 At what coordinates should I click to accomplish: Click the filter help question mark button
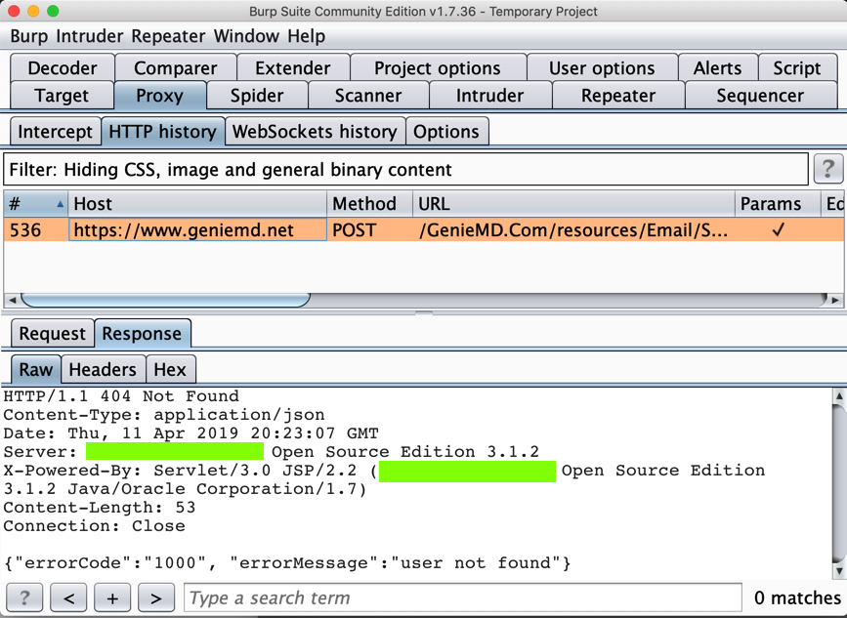point(827,169)
